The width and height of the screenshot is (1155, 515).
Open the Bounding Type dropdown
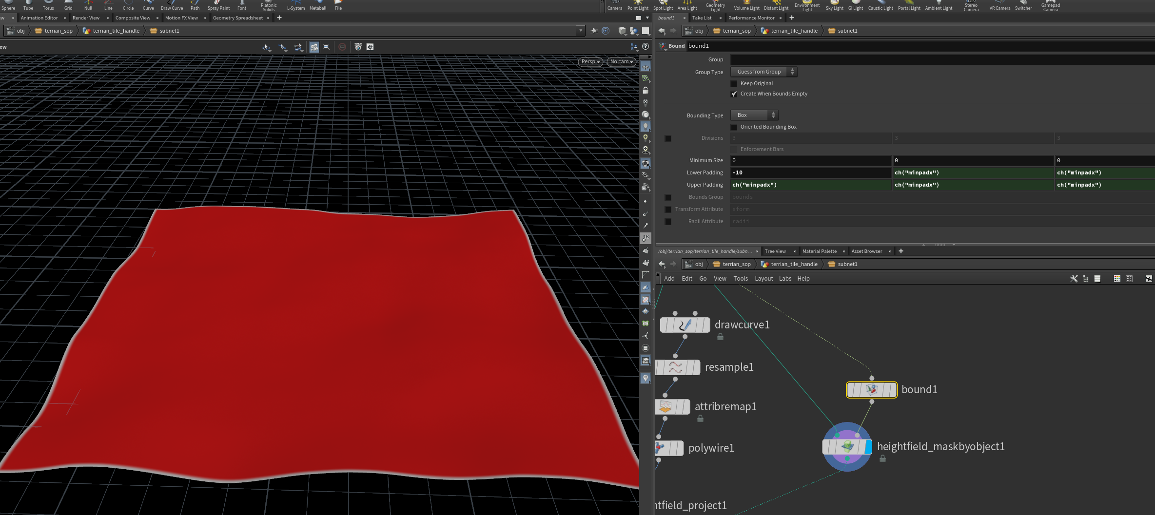tap(754, 115)
